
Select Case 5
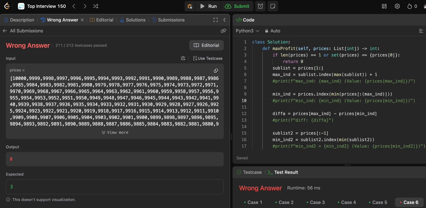pyautogui.click(x=378, y=202)
